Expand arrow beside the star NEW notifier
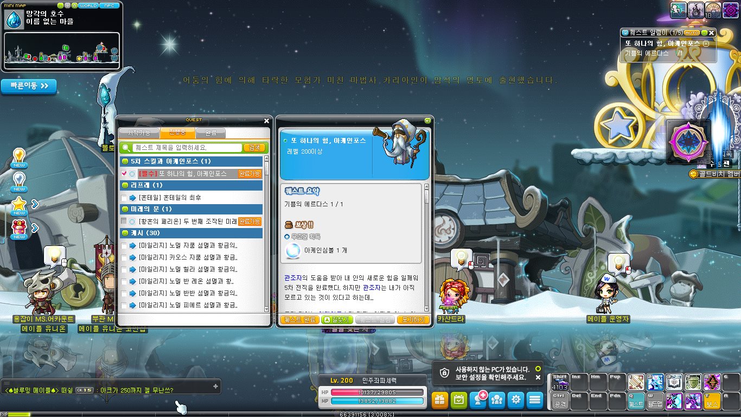Image resolution: width=741 pixels, height=417 pixels. click(x=35, y=204)
